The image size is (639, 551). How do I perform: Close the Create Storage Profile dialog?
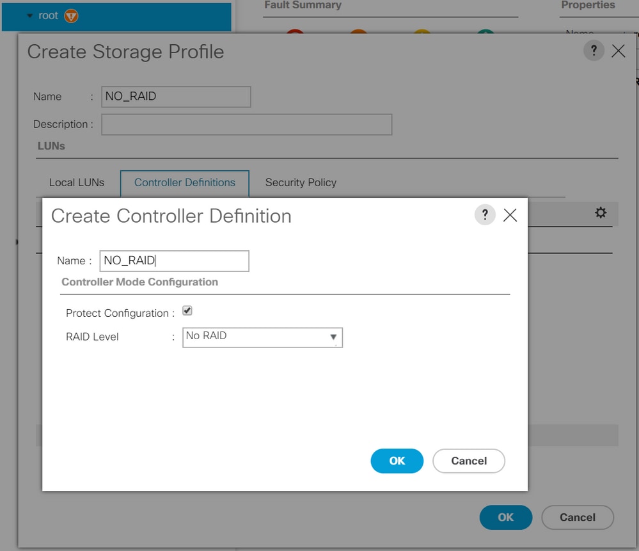pos(619,51)
